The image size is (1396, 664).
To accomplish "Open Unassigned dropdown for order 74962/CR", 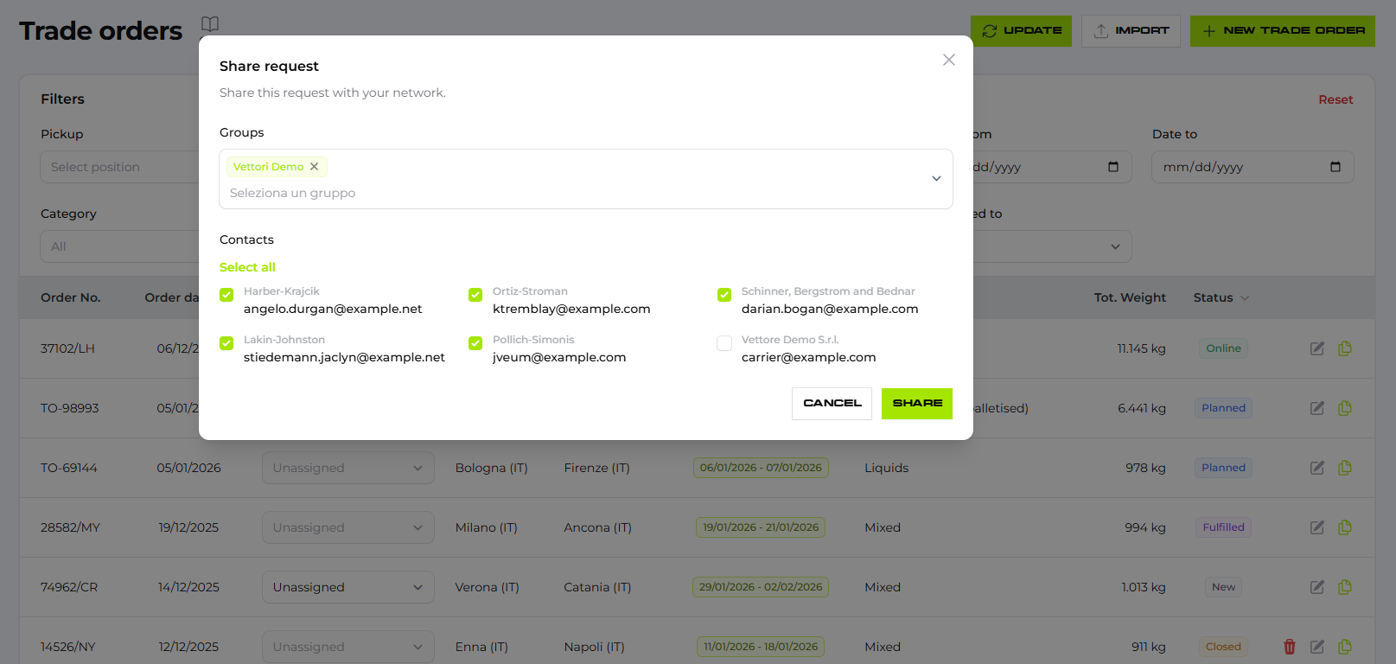I will [347, 587].
